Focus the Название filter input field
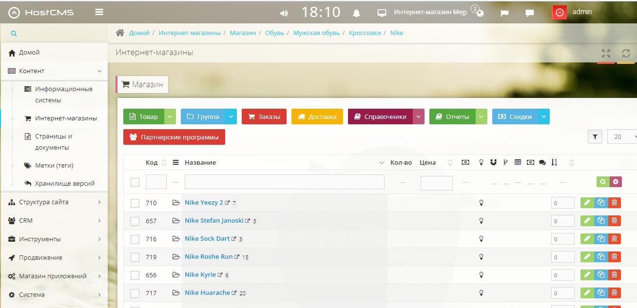 (x=285, y=182)
